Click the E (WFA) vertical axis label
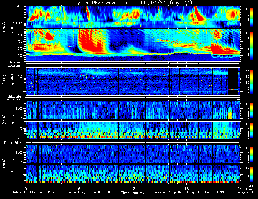258x199 pixels. [4, 121]
